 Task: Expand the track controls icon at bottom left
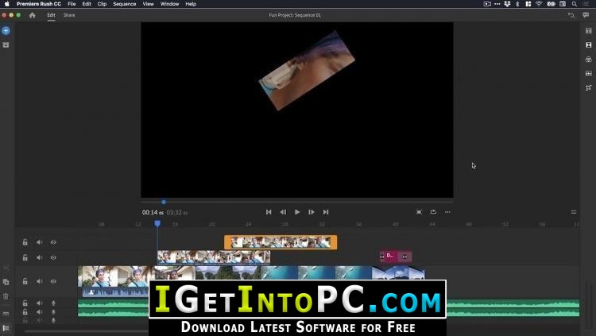(6, 328)
